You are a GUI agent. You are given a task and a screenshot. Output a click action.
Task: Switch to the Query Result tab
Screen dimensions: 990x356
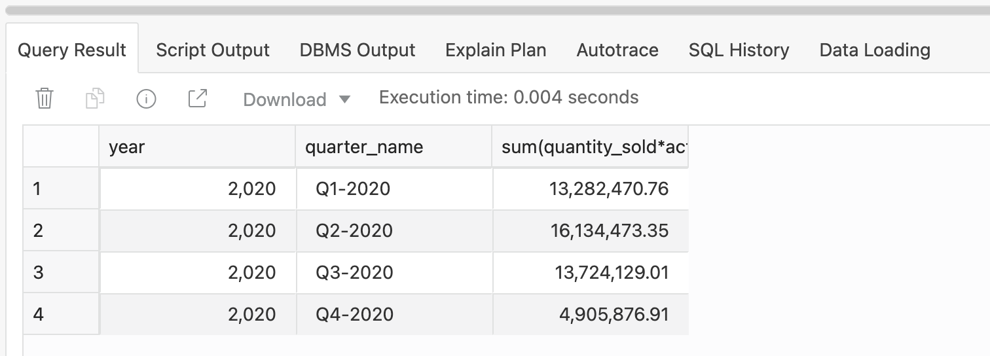coord(72,50)
